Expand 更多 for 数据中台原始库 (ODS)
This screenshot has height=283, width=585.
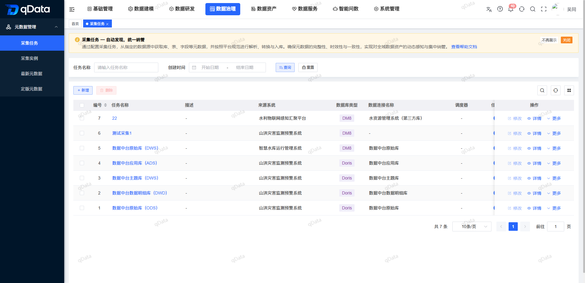coord(554,208)
